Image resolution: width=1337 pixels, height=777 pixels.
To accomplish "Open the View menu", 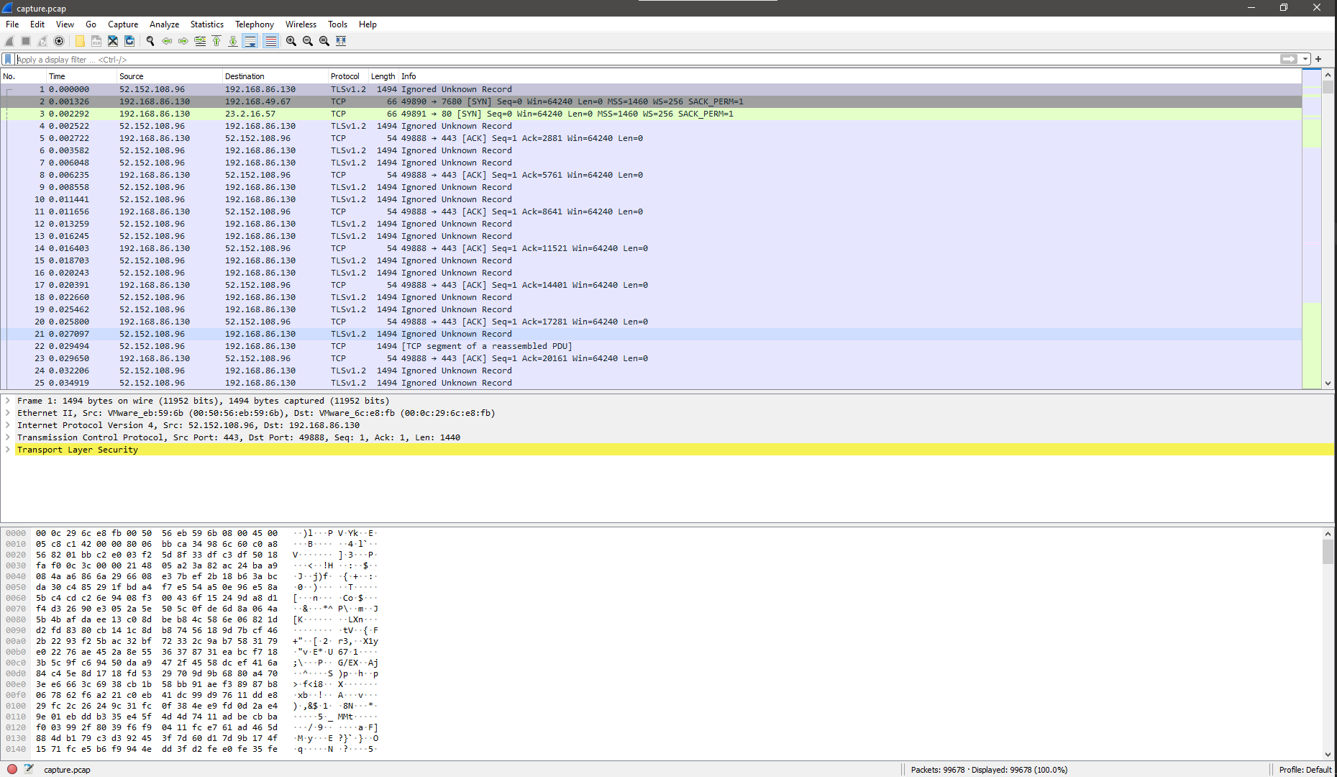I will tap(65, 24).
